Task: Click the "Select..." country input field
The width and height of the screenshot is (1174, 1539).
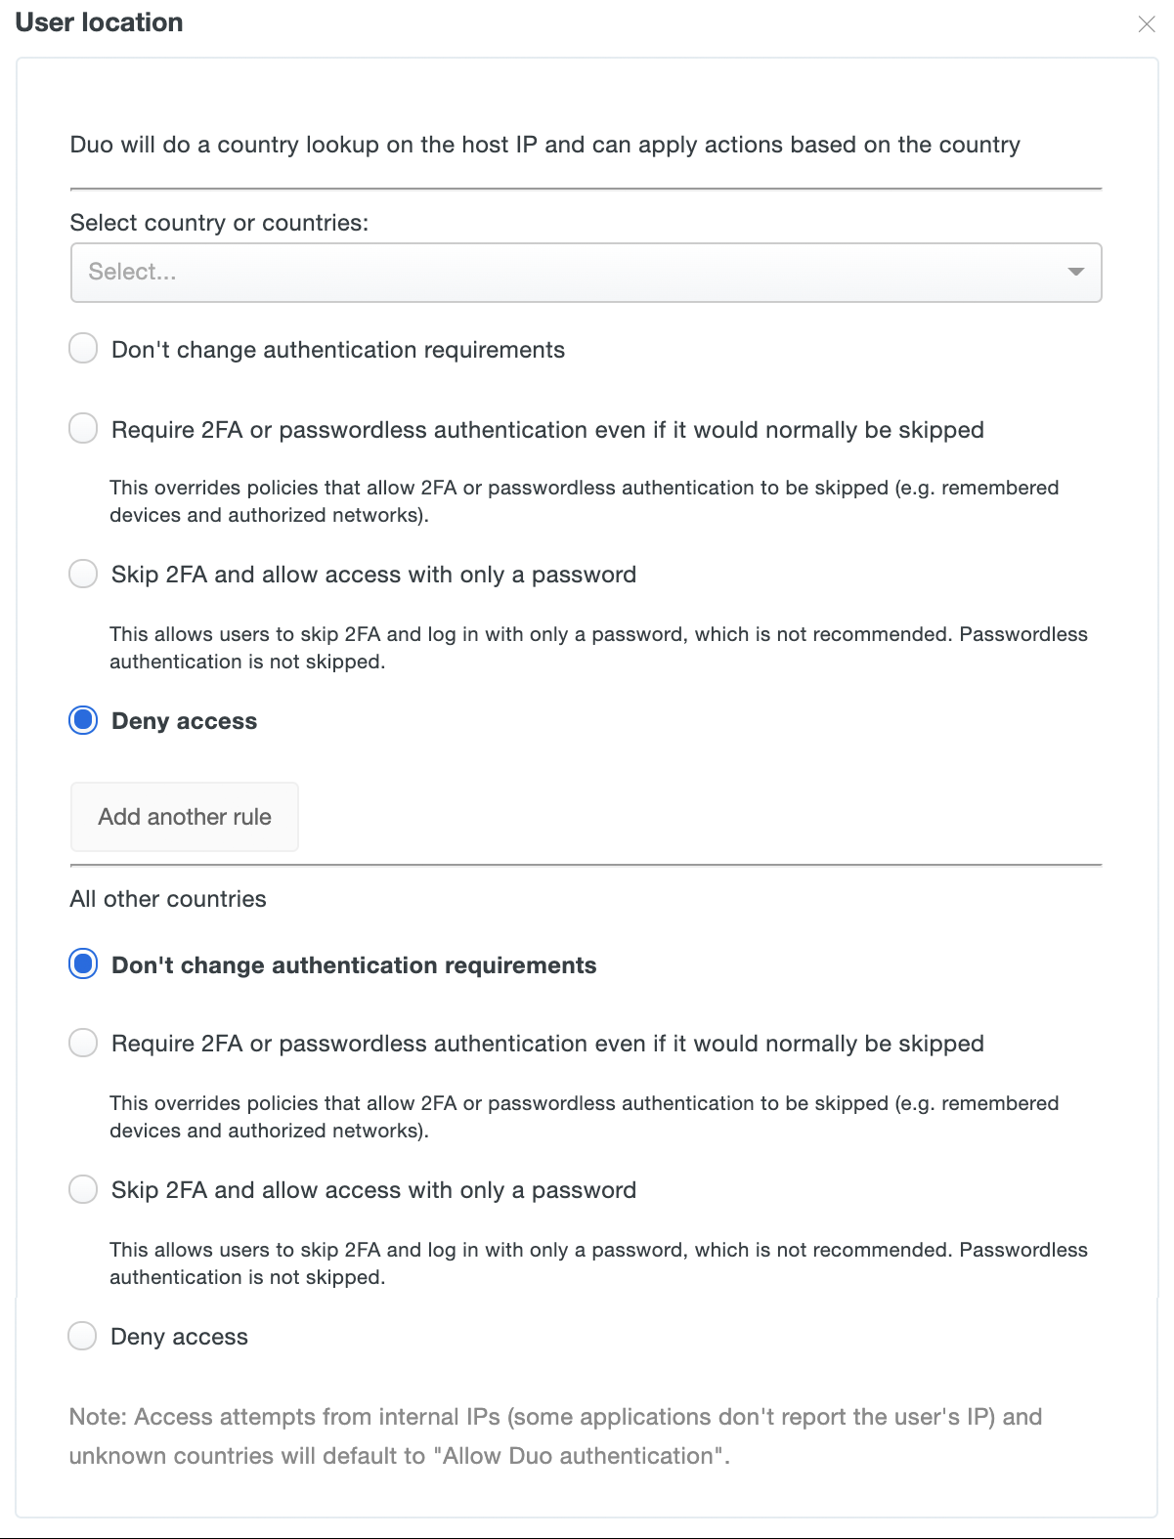Action: [x=391, y=273]
